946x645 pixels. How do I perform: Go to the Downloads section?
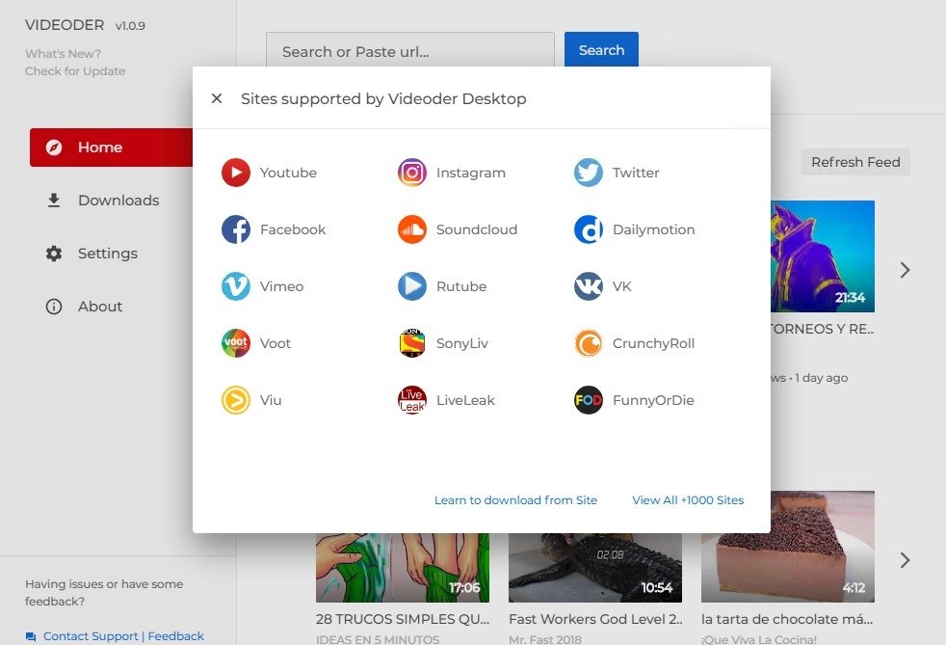118,201
